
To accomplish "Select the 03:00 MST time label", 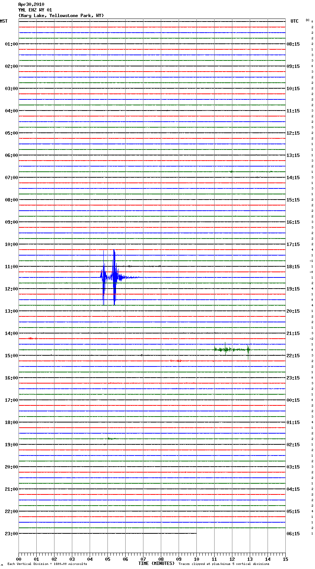I will pos(11,89).
